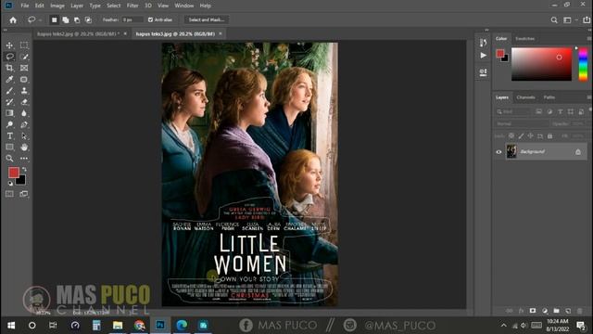The width and height of the screenshot is (593, 334).
Task: Change the screen mode
Action: 24,194
